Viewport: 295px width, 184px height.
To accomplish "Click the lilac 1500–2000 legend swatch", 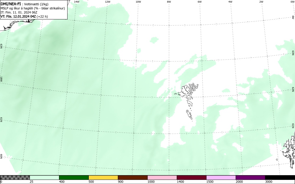I will tap(221, 178).
